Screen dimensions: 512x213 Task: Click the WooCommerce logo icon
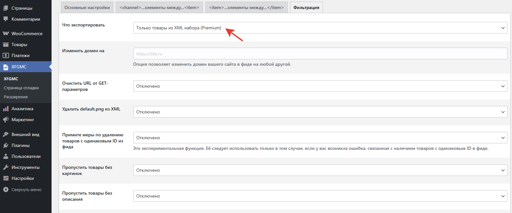click(6, 34)
